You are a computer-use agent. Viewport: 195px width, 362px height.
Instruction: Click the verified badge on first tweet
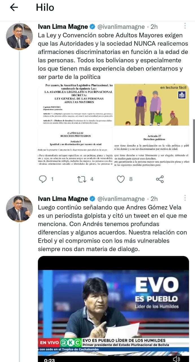pos(92,27)
